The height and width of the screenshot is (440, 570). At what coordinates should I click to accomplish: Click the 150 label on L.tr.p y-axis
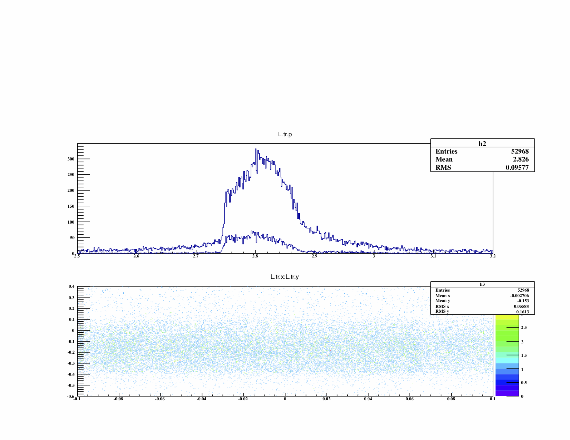pyautogui.click(x=71, y=206)
